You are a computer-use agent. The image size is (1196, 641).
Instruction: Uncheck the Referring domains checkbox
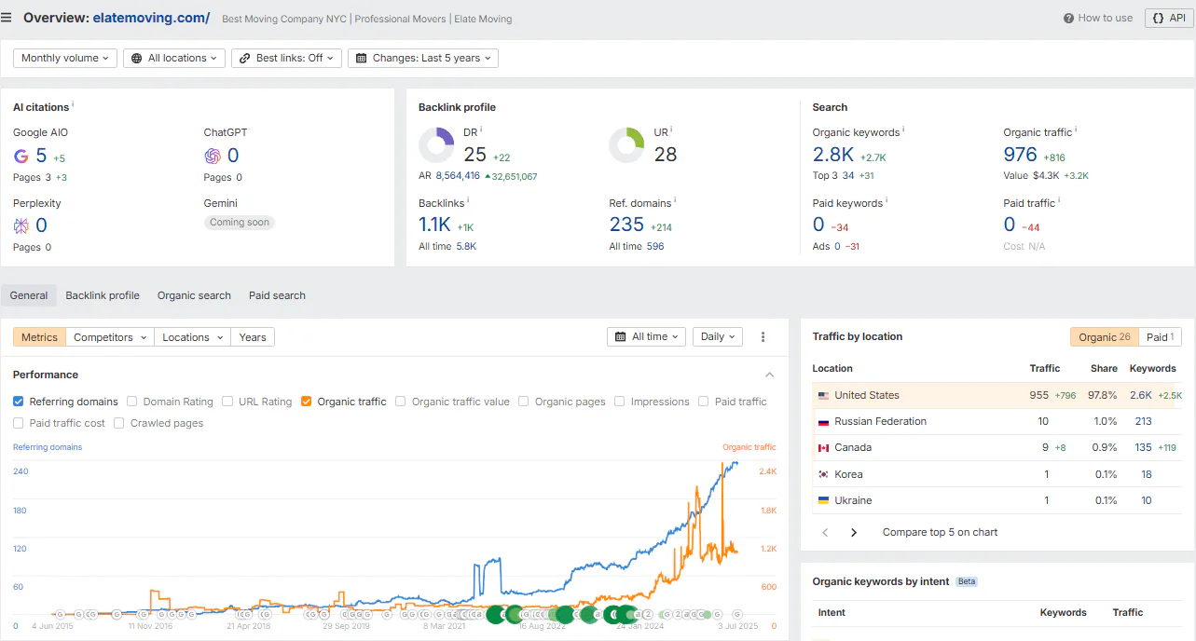[19, 402]
